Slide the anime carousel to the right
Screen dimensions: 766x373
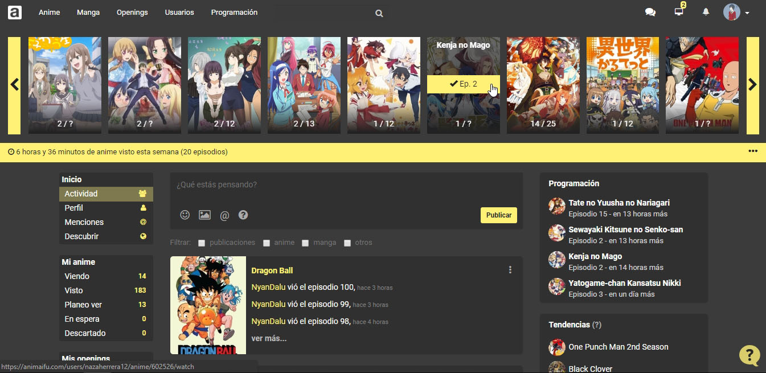tap(752, 85)
